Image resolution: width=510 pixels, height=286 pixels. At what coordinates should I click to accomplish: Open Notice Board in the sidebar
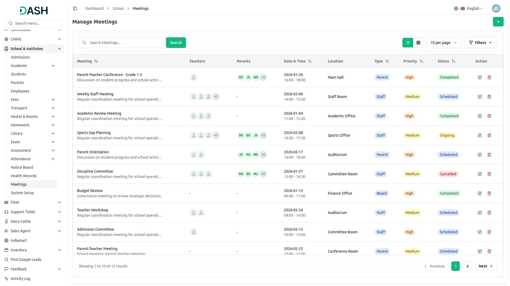(22, 167)
